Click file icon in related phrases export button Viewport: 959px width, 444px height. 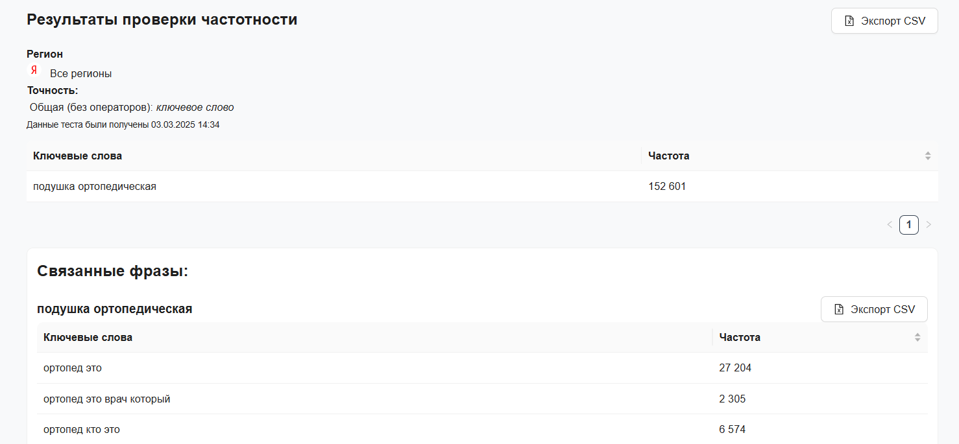pos(839,309)
